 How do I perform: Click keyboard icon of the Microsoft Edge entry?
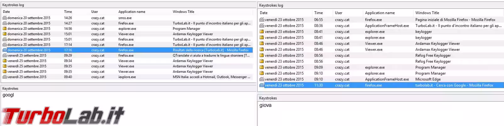(262, 79)
